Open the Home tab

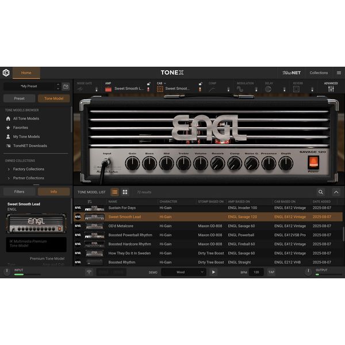point(26,73)
